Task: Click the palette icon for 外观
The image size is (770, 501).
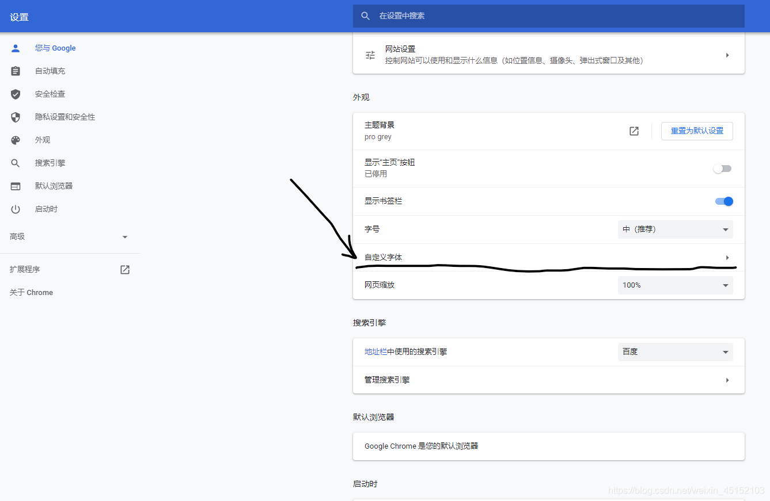Action: point(16,140)
